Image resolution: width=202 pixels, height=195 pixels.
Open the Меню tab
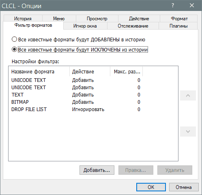point(59,19)
